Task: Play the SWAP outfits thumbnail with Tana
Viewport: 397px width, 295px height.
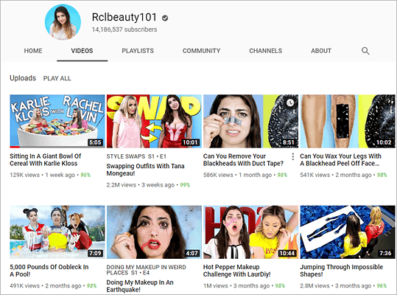Action: (154, 121)
